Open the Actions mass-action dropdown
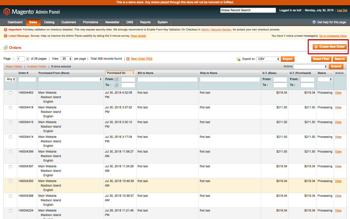The image size is (350, 219). pos(310,66)
